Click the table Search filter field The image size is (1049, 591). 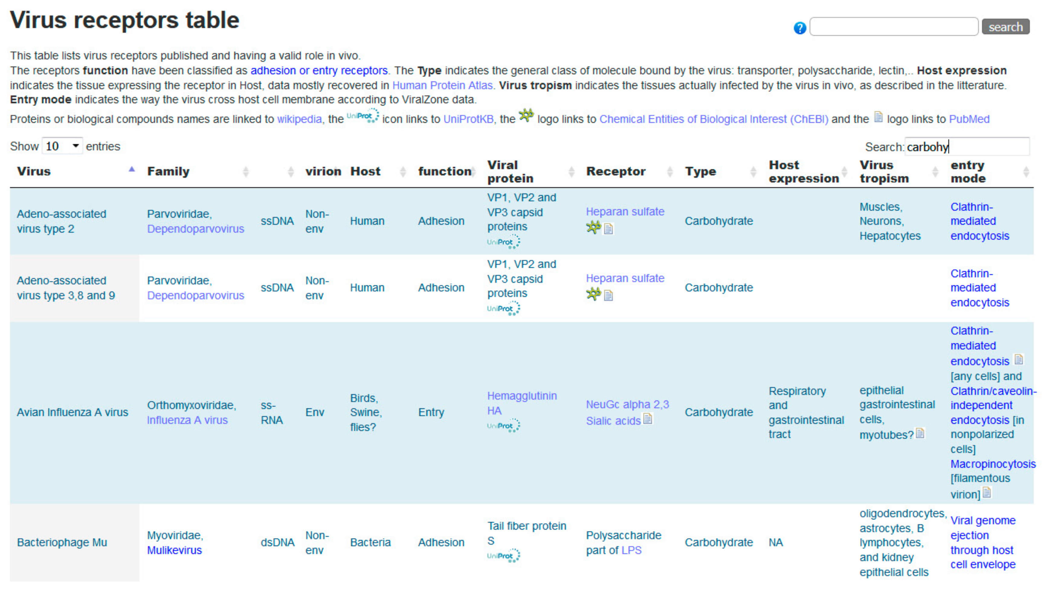pos(967,147)
